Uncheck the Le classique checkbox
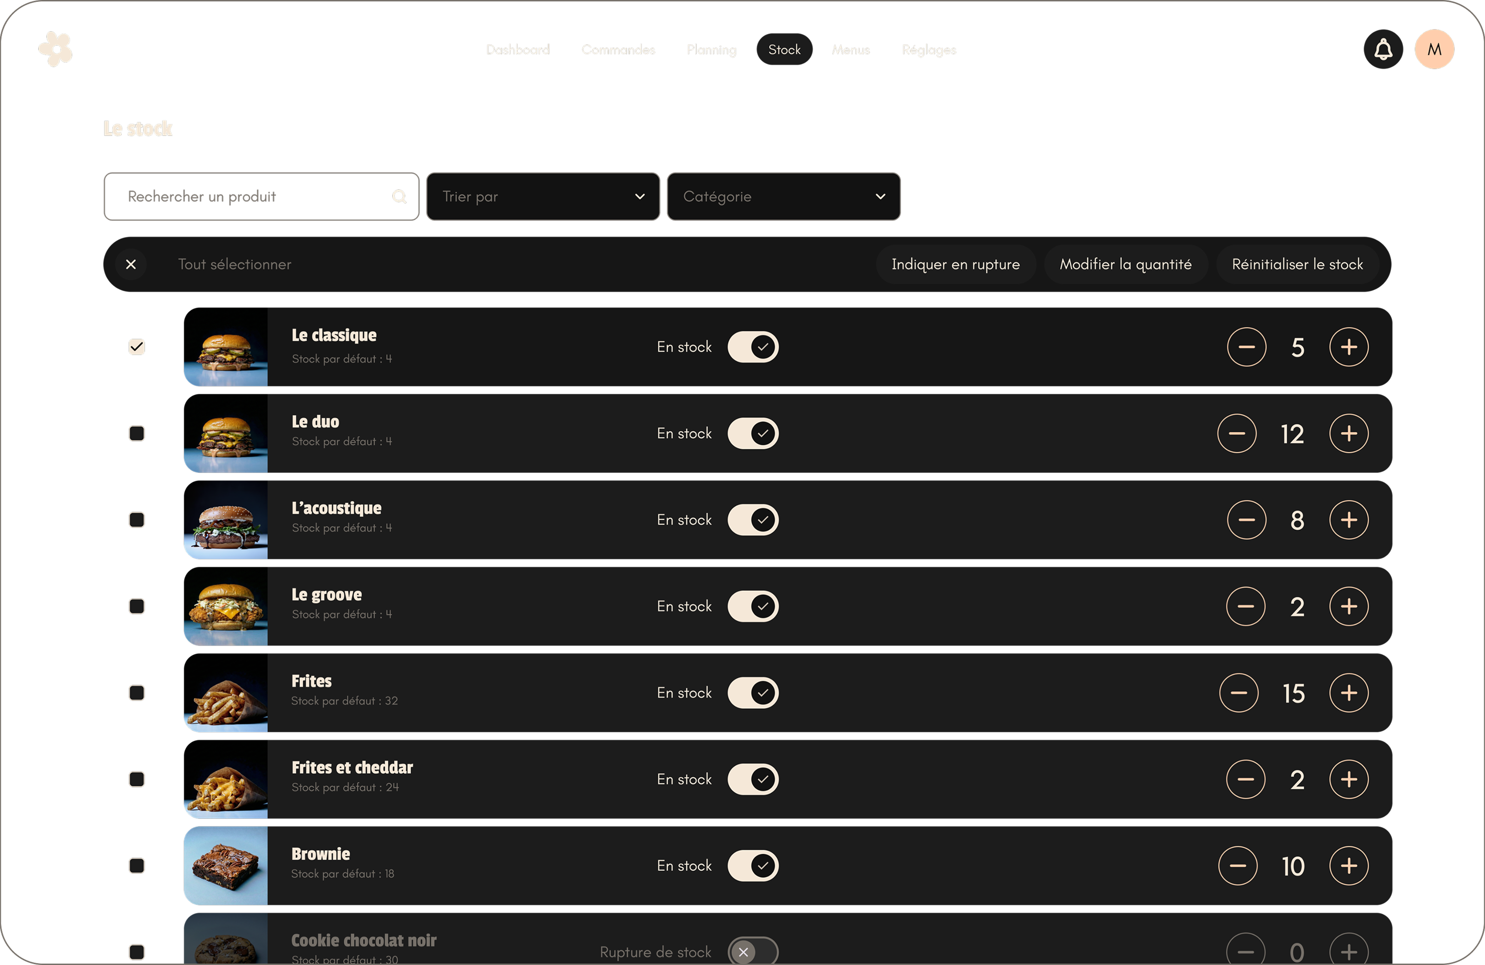The image size is (1485, 965). point(137,348)
